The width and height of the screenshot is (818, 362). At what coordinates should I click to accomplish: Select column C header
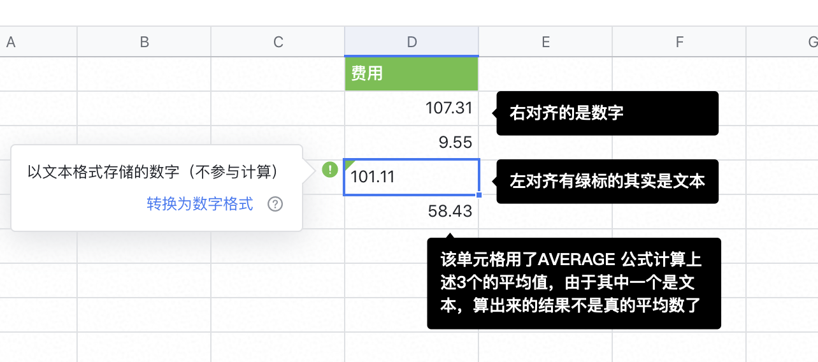coord(278,42)
